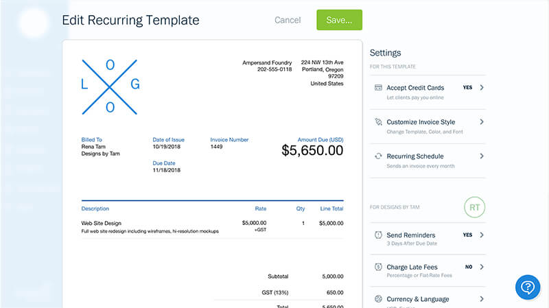Click Ampersand Foundry company name

(267, 62)
